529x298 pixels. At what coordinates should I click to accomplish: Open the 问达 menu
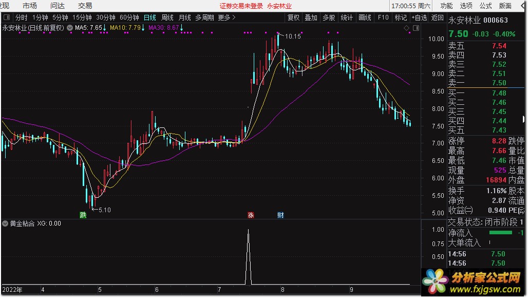point(58,6)
